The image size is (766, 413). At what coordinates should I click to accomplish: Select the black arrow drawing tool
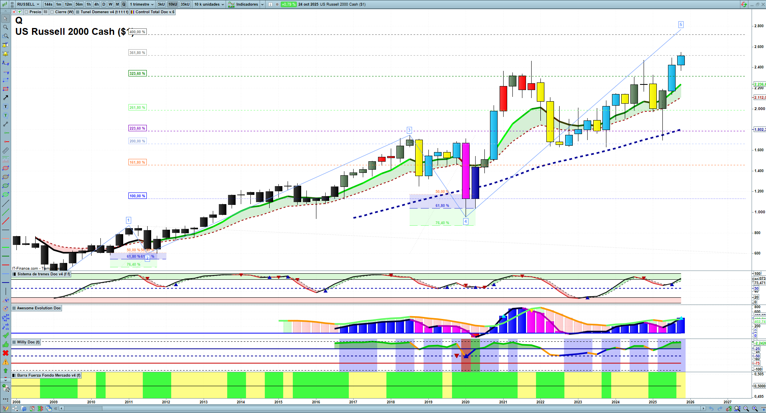pos(6,98)
